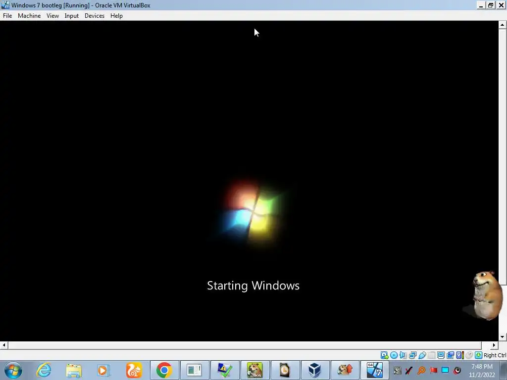
Task: Switch to the warning checkmark taskbar app
Action: [x=225, y=370]
